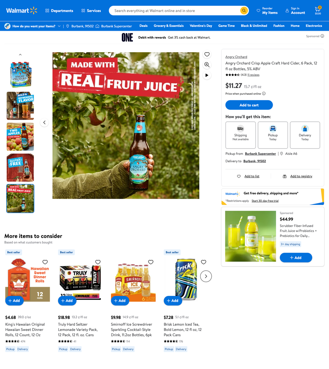Open Grocery & Essentials navigation tab
Image resolution: width=329 pixels, height=369 pixels.
(169, 26)
